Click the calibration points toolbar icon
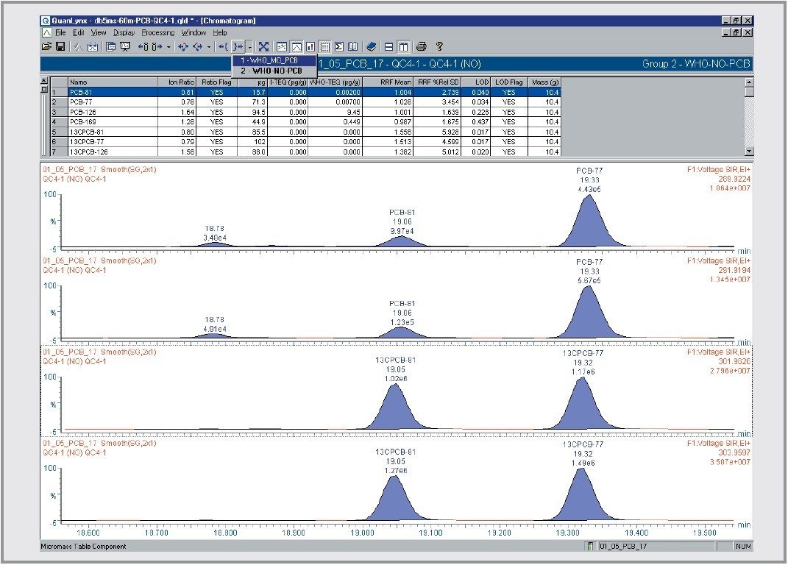Screen dimensions: 788x565 coord(93,47)
